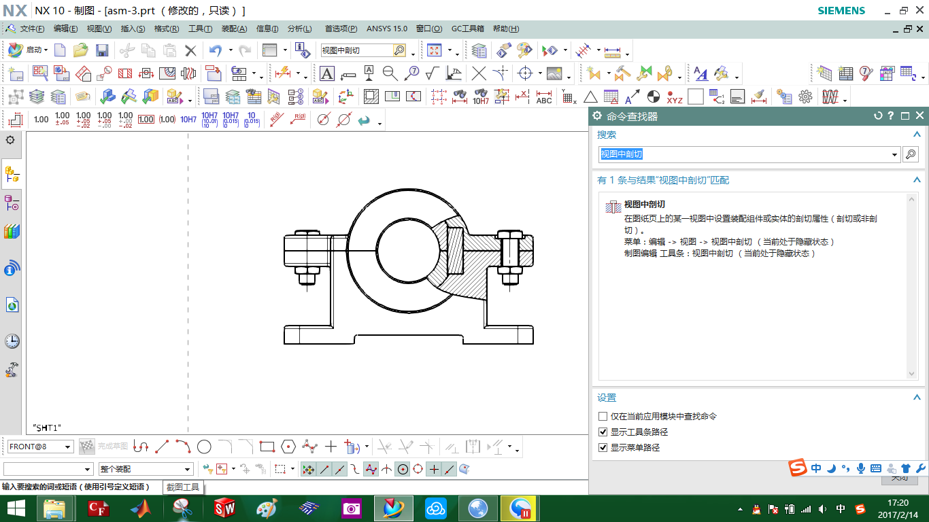Open the History clock sidebar tab
Viewport: 929px width, 522px height.
coord(12,341)
